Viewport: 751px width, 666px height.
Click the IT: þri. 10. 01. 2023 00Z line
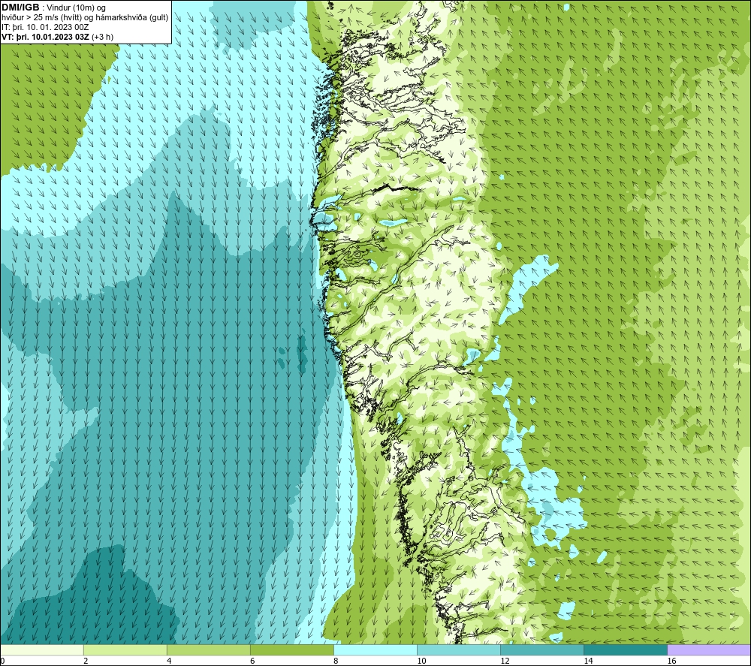click(46, 27)
